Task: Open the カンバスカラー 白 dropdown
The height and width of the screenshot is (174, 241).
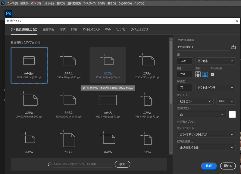Action: pos(202,115)
